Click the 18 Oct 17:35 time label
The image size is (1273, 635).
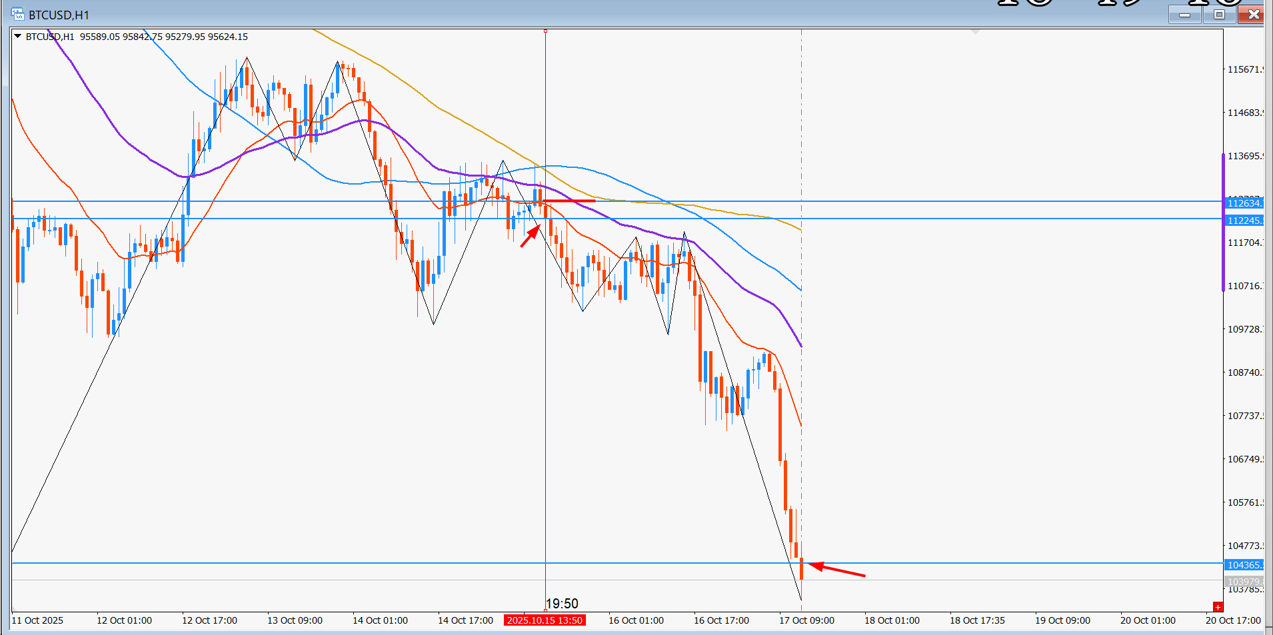(977, 620)
